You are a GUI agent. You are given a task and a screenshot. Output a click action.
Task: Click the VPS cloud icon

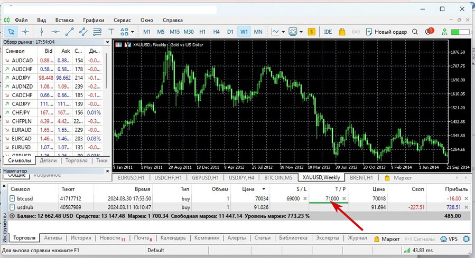pos(443,238)
